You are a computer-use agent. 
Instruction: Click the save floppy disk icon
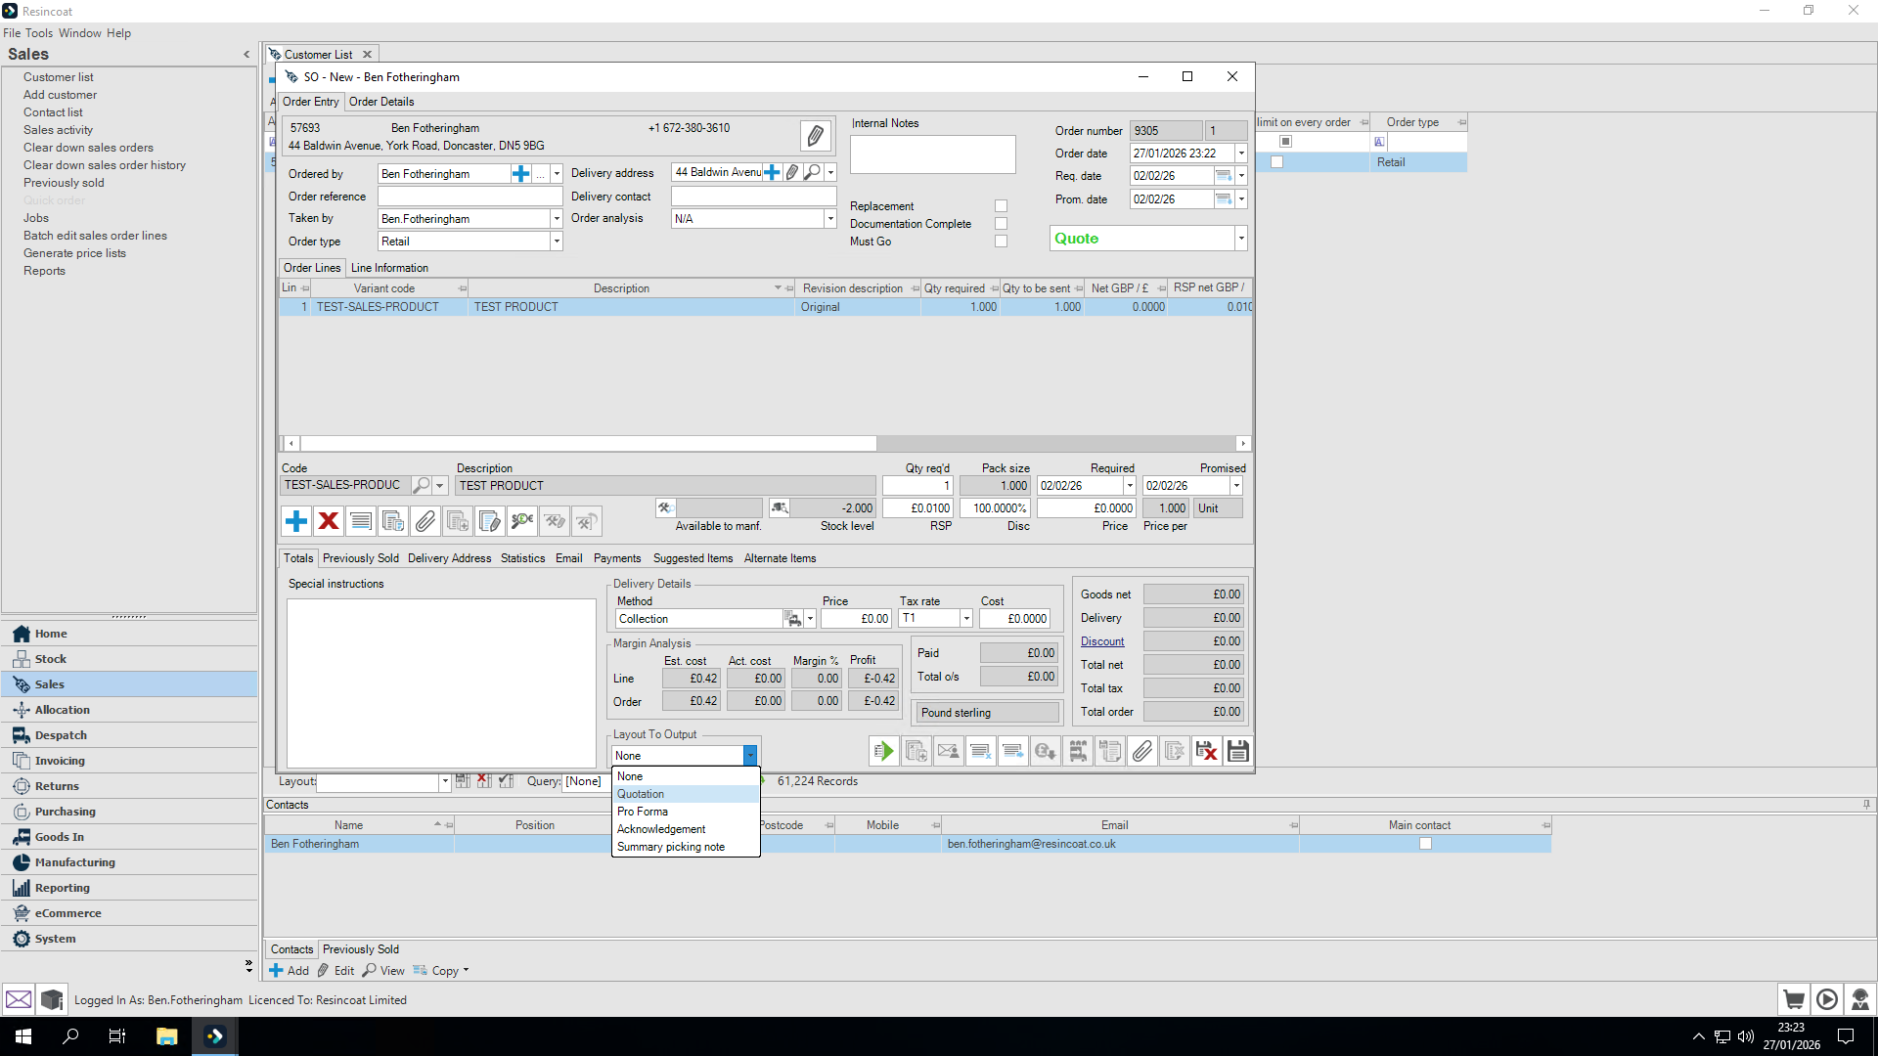tap(1237, 751)
